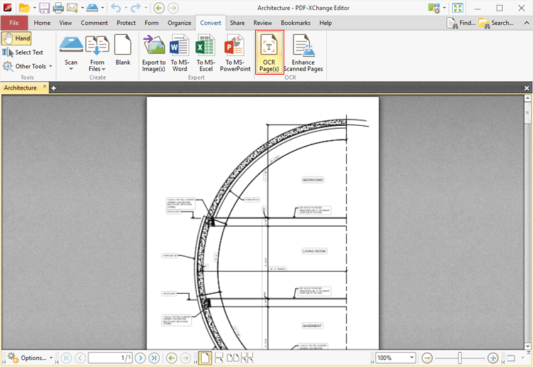The image size is (533, 367).
Task: Expand the Open folder dropdown arrow
Action: click(x=34, y=8)
